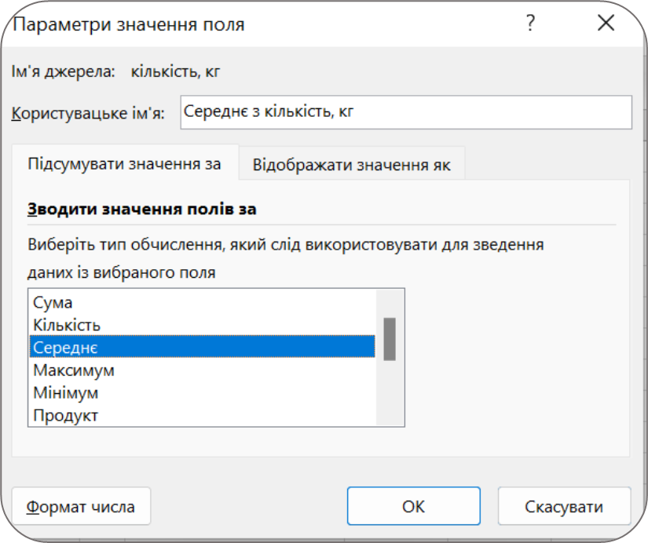The width and height of the screenshot is (648, 543).
Task: Click the help question mark icon
Action: [531, 24]
